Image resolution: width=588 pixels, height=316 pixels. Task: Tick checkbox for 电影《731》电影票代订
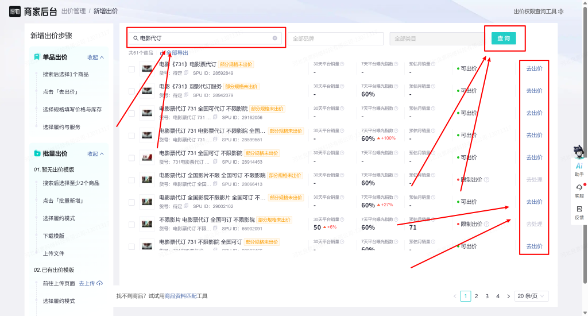[x=131, y=69]
